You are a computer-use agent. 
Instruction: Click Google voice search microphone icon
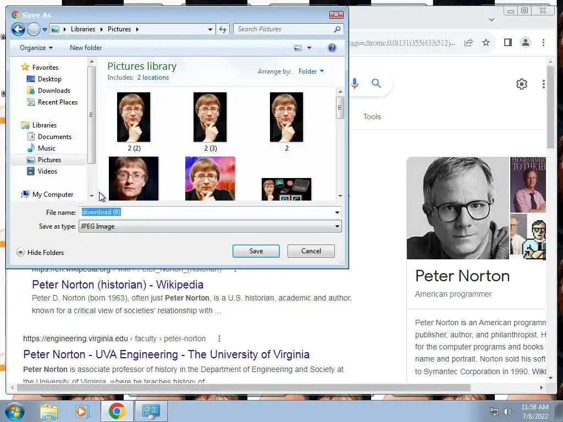pyautogui.click(x=355, y=84)
